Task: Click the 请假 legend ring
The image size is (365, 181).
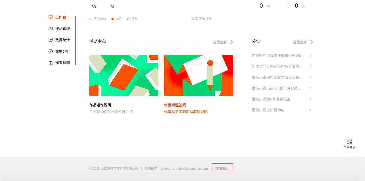Action: (128, 19)
